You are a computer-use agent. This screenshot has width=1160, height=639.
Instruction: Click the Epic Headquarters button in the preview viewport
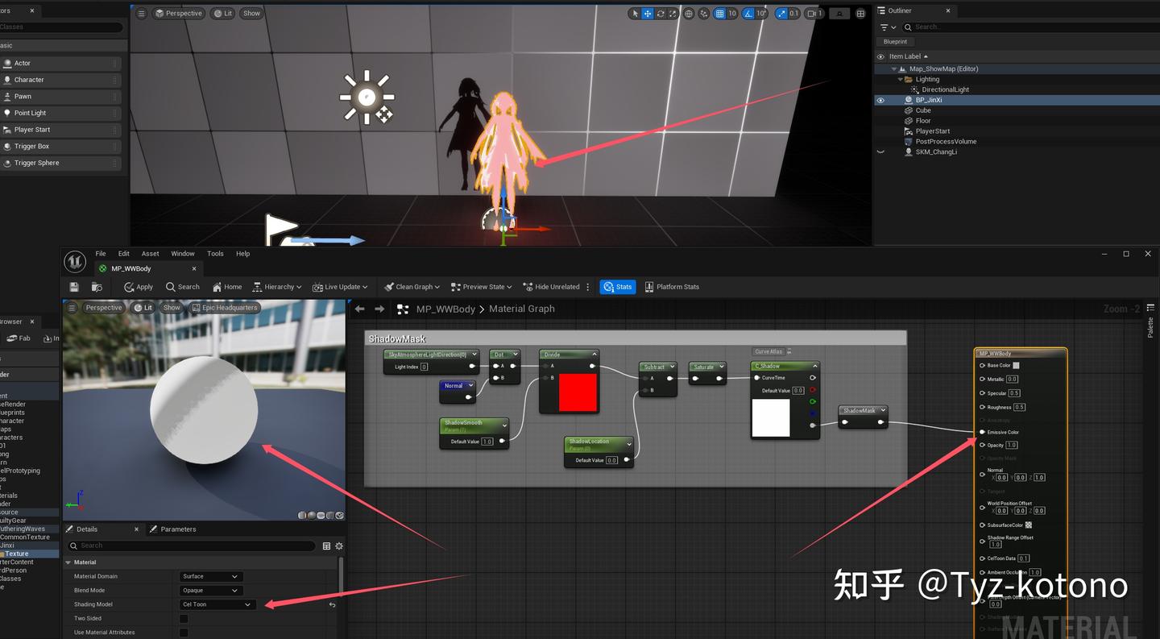[225, 307]
